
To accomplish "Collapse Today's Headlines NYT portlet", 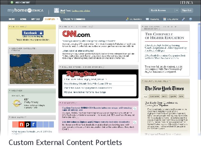I will (143, 81).
